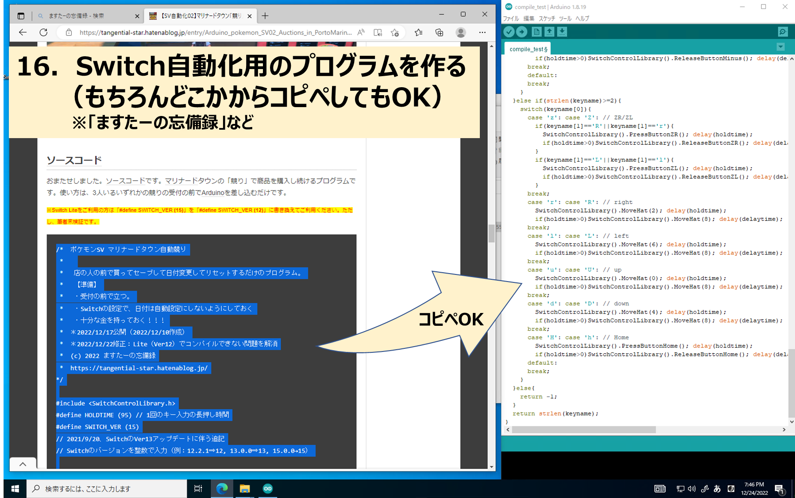Close the ますたーの忘備録 search tab
795x498 pixels.
click(x=137, y=16)
